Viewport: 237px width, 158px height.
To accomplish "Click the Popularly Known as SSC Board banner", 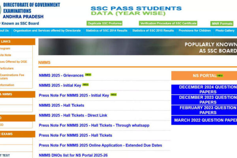I will 137,47.
